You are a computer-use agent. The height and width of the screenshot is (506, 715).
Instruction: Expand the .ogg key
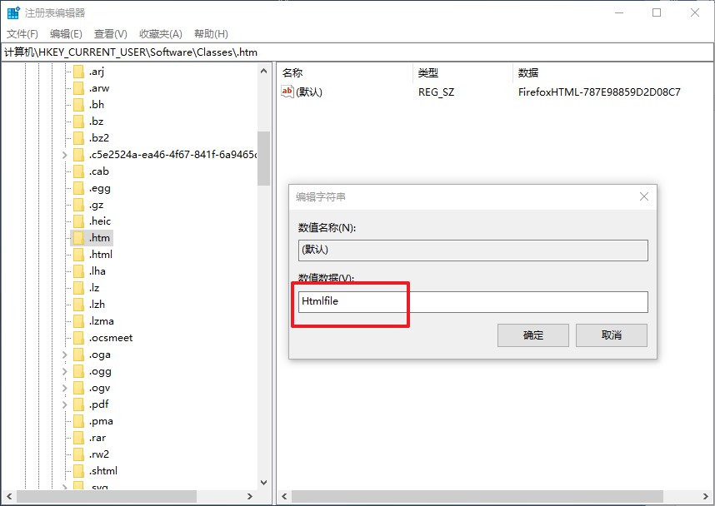pyautogui.click(x=64, y=372)
